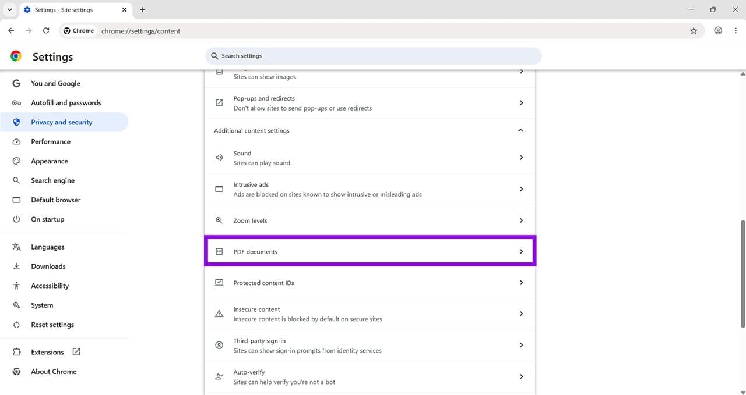The width and height of the screenshot is (746, 395).
Task: Click the page vertical scrollbar thumb
Action: [742, 273]
